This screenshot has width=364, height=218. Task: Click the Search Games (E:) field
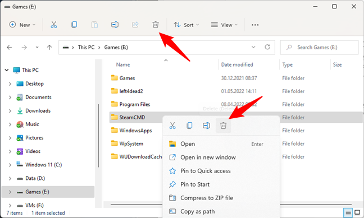point(319,48)
